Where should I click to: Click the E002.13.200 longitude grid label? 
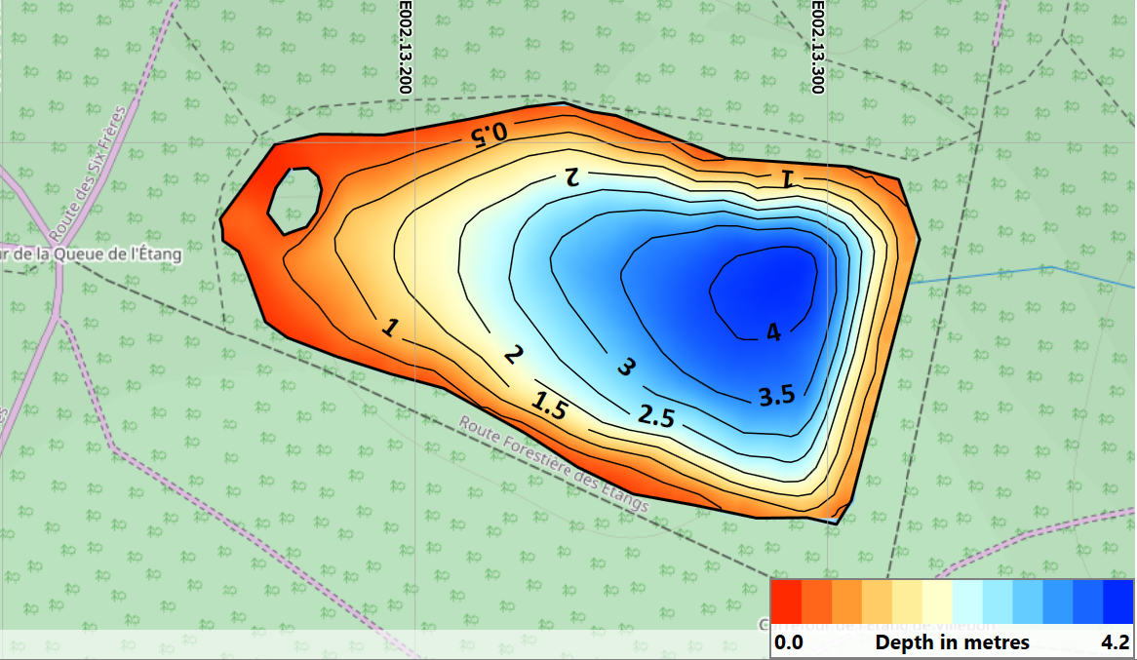pos(406,47)
